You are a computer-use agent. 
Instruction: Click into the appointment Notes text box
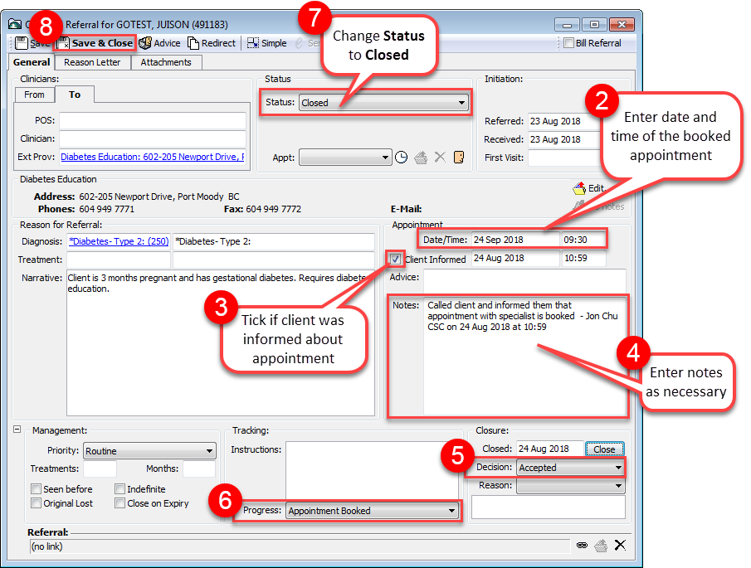coord(524,357)
